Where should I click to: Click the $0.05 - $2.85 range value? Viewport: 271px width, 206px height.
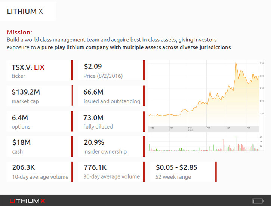tap(176, 167)
